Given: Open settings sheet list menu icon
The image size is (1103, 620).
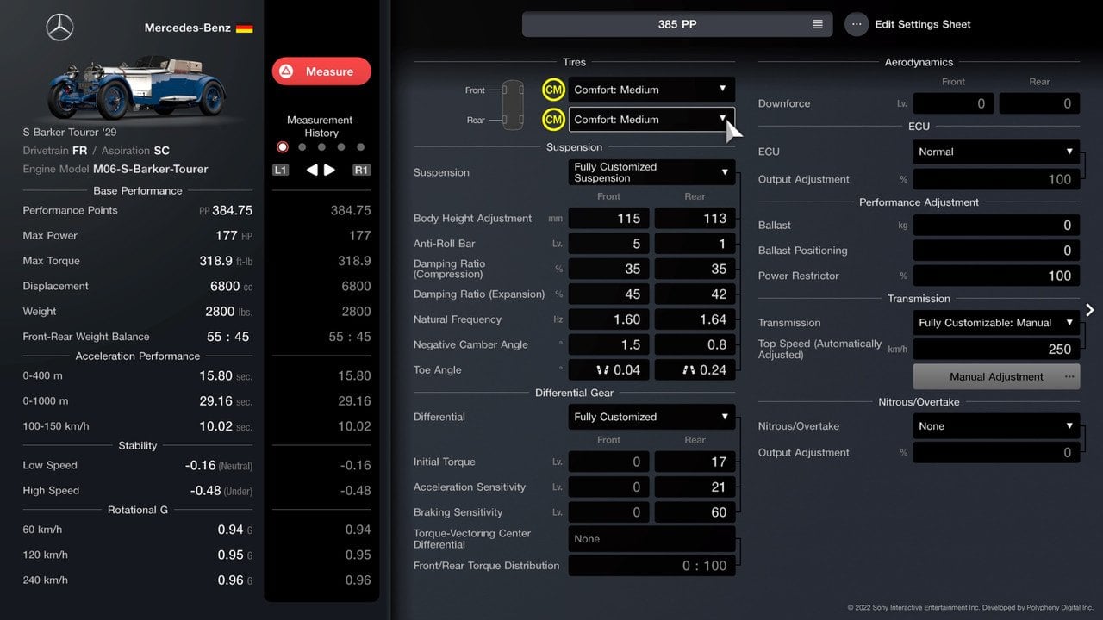Looking at the screenshot, I should tap(818, 24).
